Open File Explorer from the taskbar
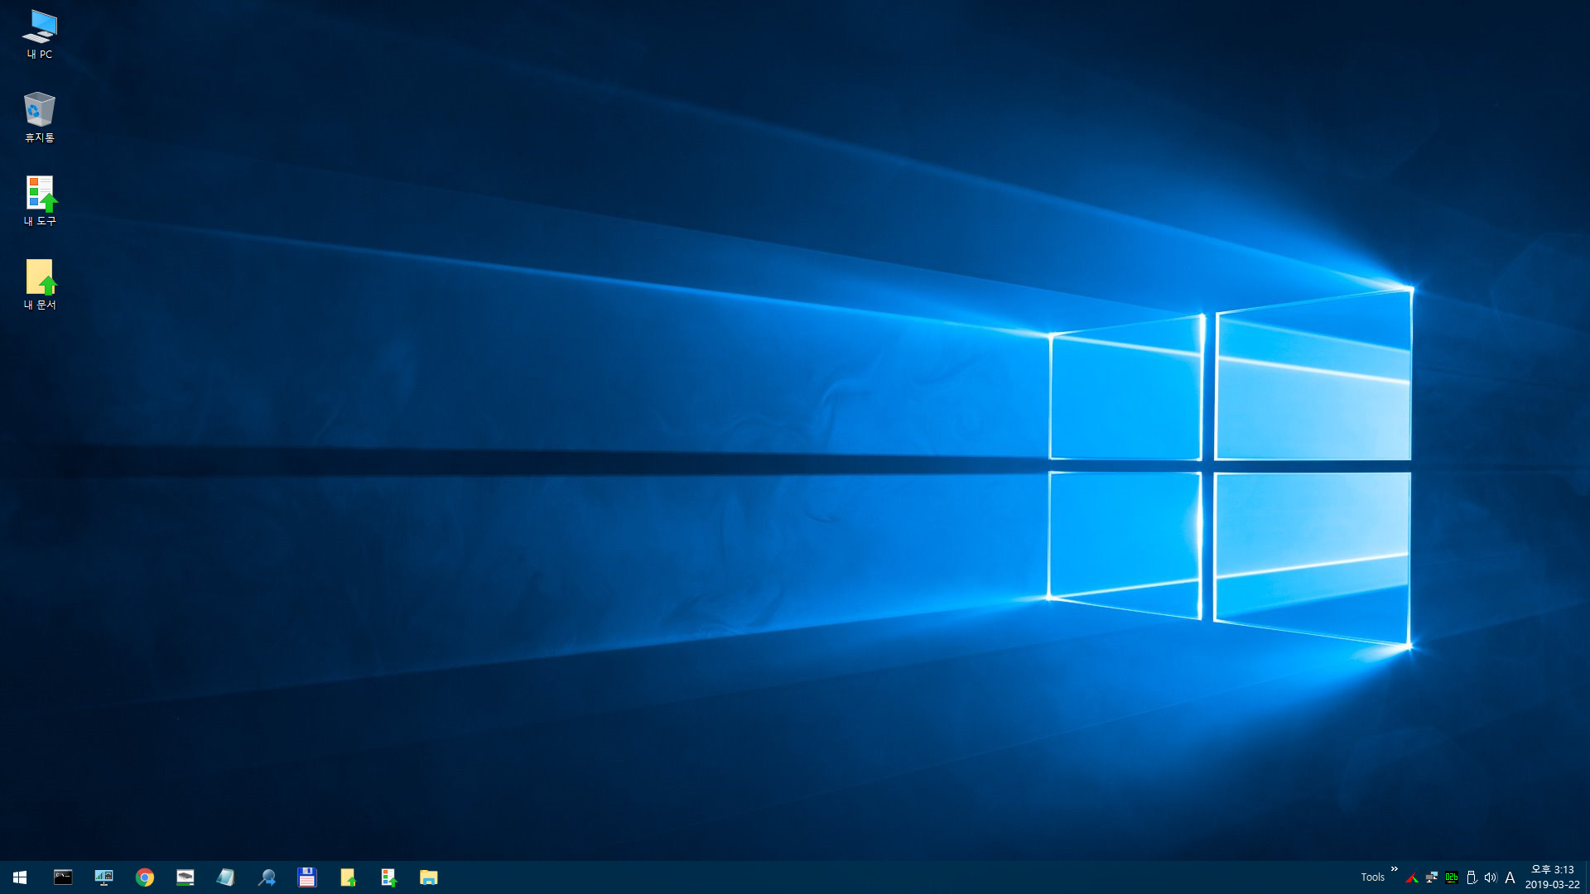 tap(429, 877)
